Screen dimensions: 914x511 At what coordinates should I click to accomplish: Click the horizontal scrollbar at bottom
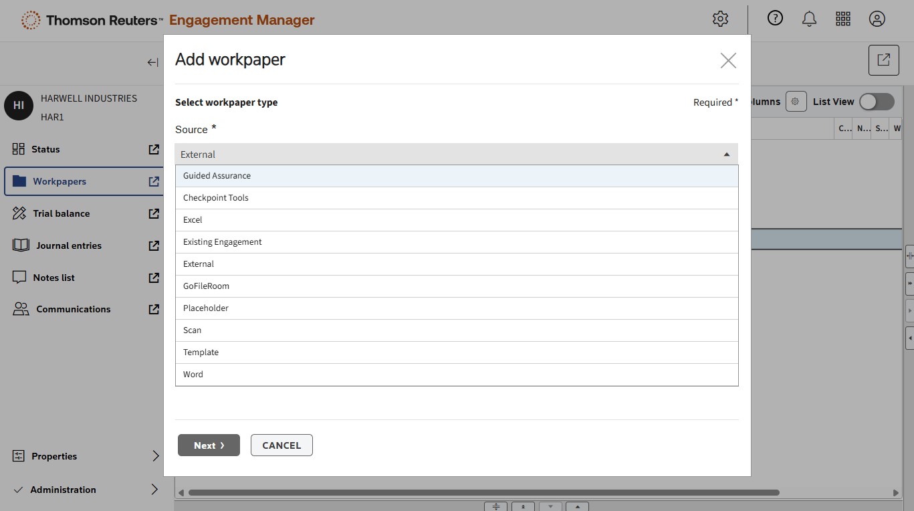(x=483, y=493)
